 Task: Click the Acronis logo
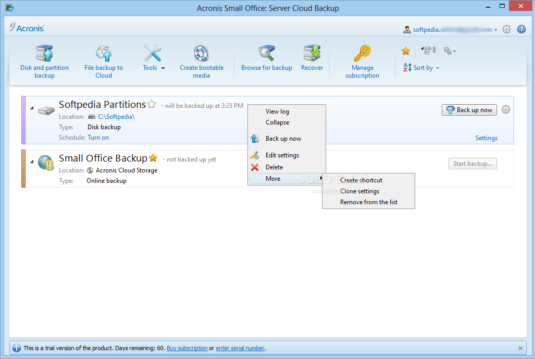click(27, 28)
